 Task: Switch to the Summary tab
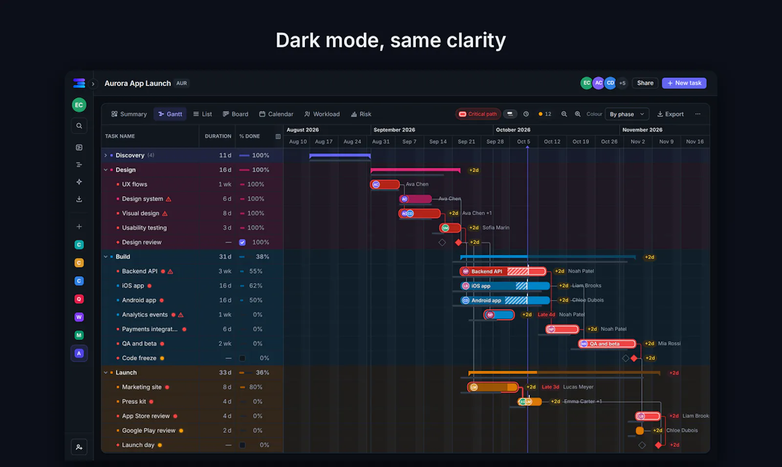point(129,114)
